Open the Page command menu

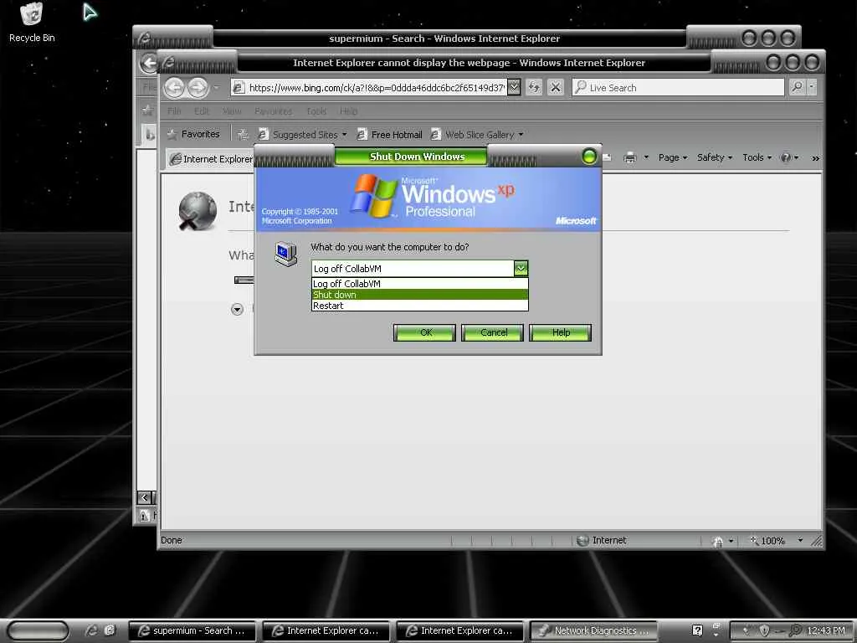coord(672,157)
